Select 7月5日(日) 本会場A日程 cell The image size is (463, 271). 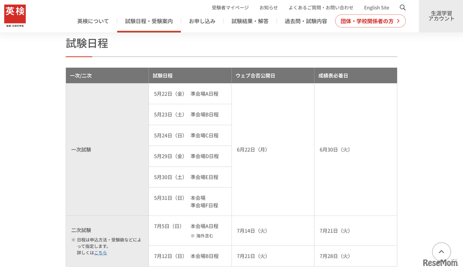tap(190, 231)
